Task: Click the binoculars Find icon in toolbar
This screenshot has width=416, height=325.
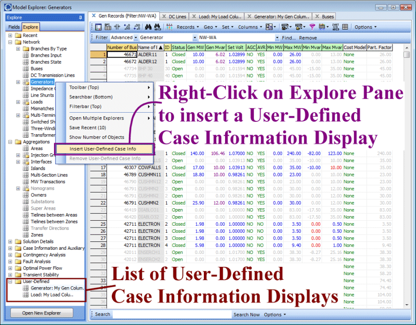Action: coord(148,27)
